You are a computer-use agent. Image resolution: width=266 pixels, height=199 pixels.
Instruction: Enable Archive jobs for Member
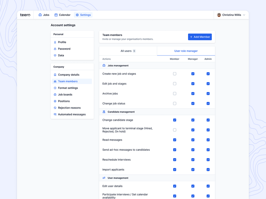pos(174,94)
